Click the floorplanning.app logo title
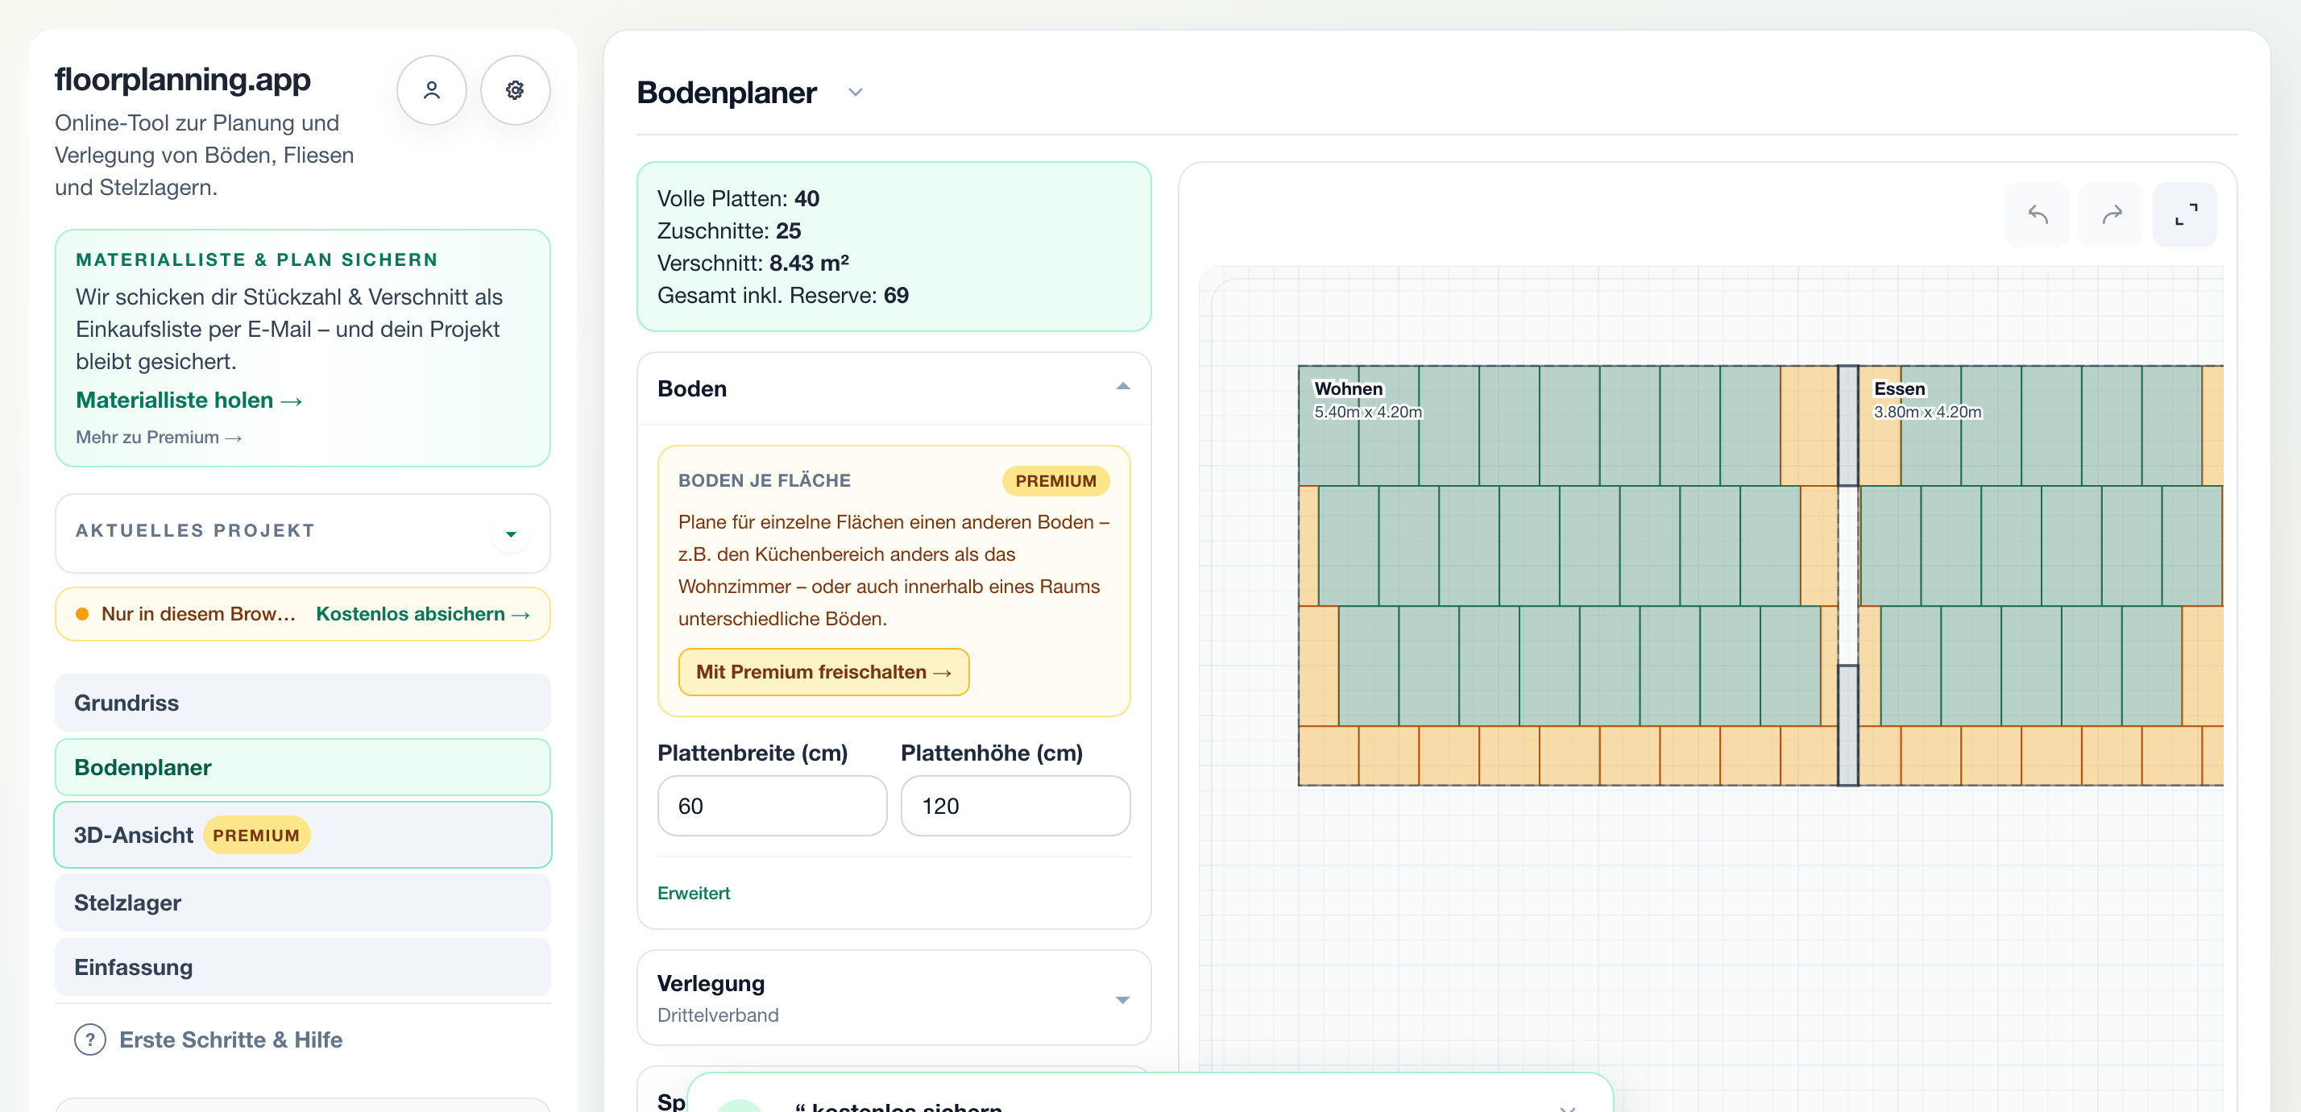Screen dimensions: 2301x1112 pyautogui.click(x=183, y=80)
